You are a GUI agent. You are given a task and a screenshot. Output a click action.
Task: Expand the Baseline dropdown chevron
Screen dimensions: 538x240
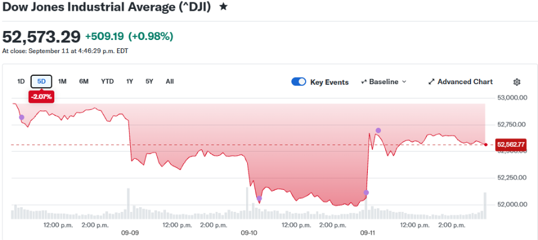[x=404, y=82]
